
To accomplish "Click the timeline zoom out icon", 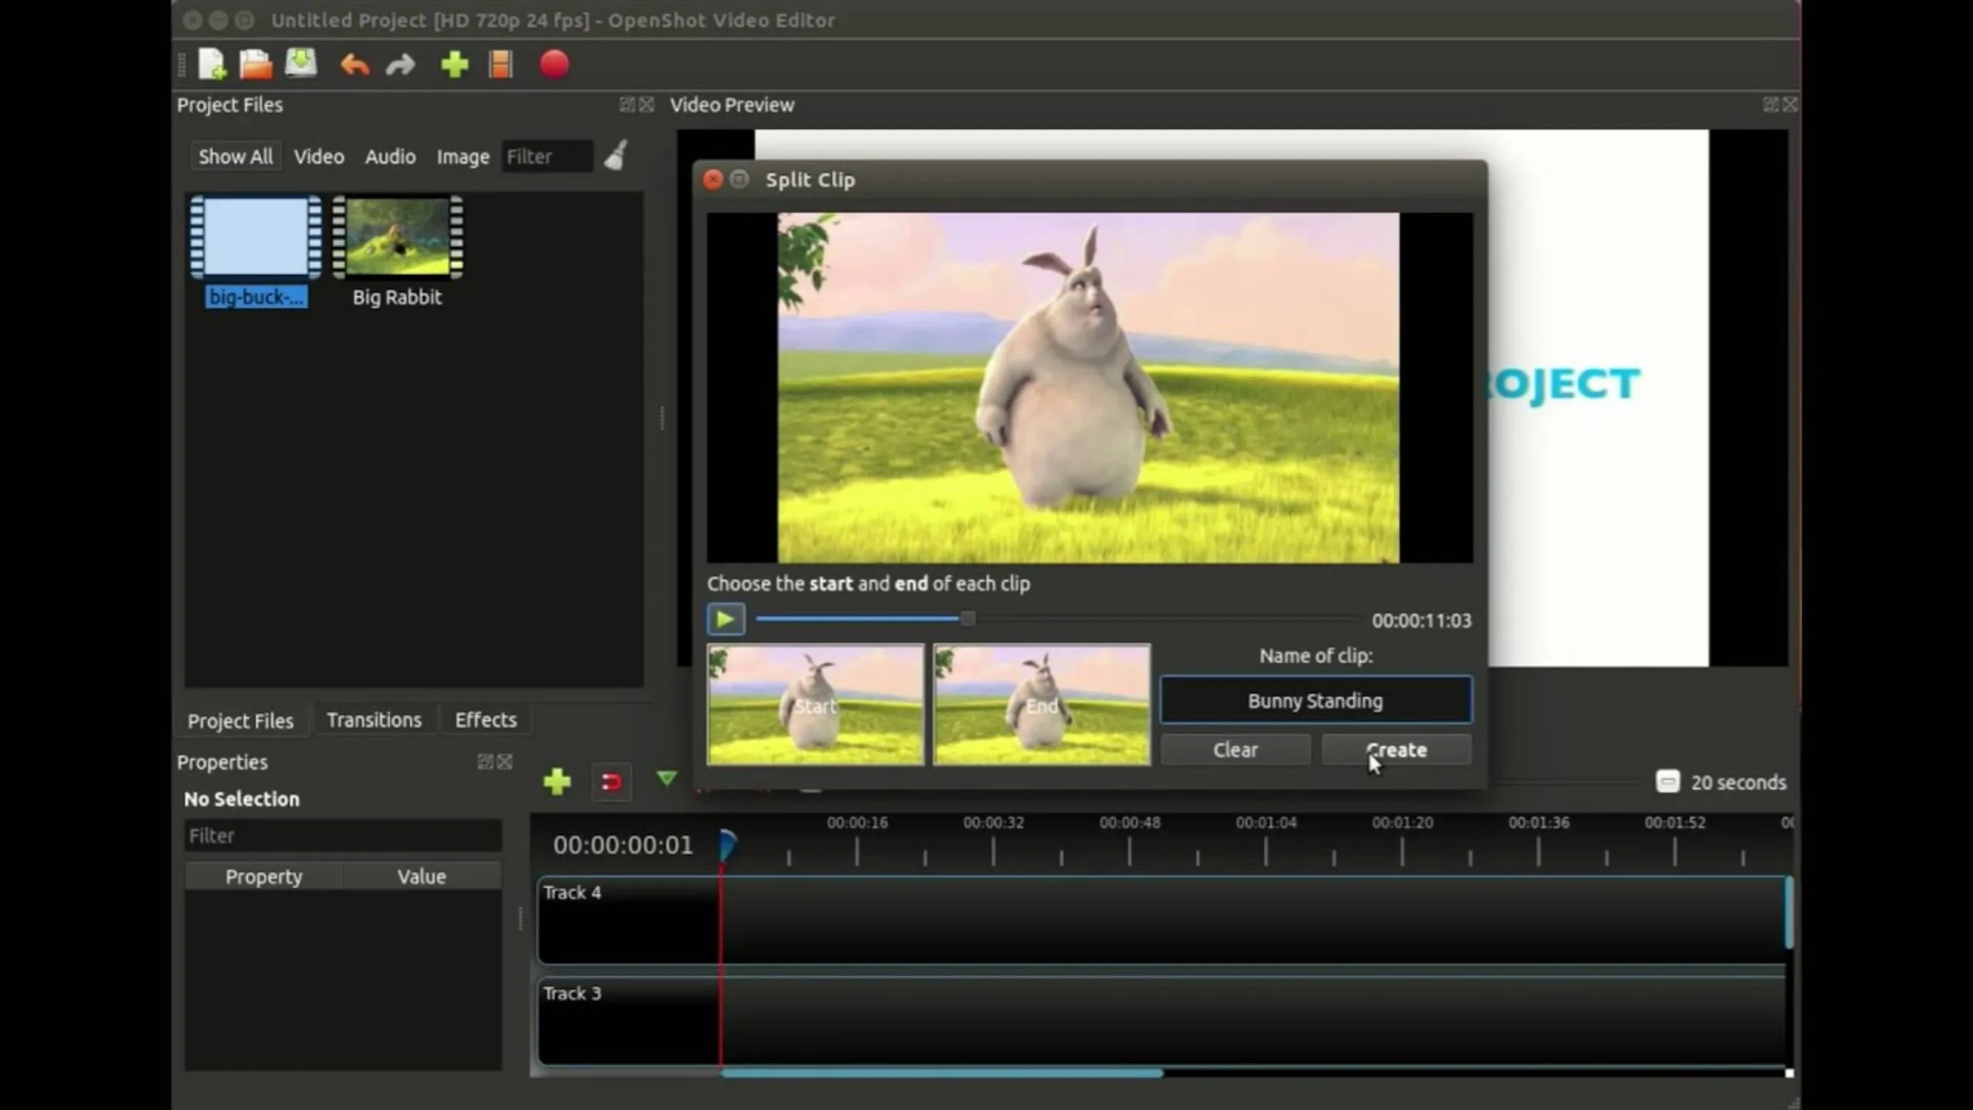I will (x=1667, y=782).
